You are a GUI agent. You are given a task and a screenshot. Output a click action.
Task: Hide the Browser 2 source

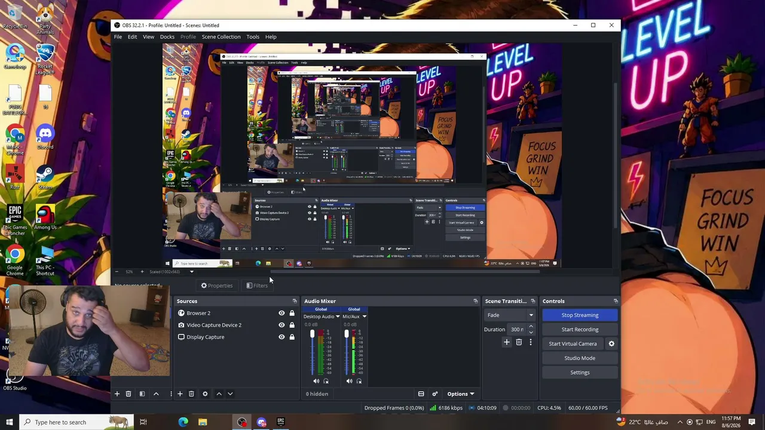(x=281, y=313)
